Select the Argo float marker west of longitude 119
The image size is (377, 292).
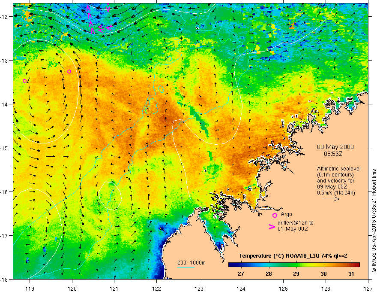pyautogui.click(x=24, y=81)
